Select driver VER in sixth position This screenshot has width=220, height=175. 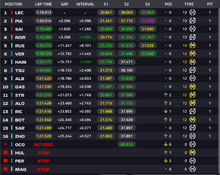(20, 54)
